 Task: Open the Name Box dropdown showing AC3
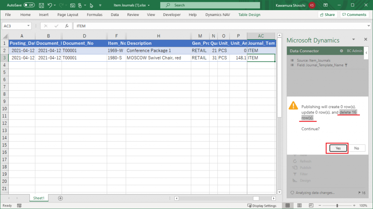[x=28, y=26]
